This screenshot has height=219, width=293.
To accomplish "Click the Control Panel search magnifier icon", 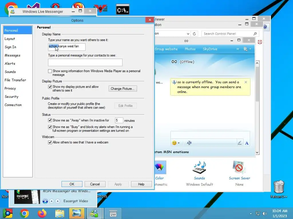I will (255, 34).
